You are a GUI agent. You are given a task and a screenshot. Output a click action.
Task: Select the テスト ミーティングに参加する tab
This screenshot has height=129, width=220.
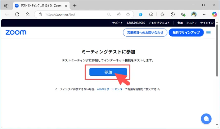pos(42,6)
